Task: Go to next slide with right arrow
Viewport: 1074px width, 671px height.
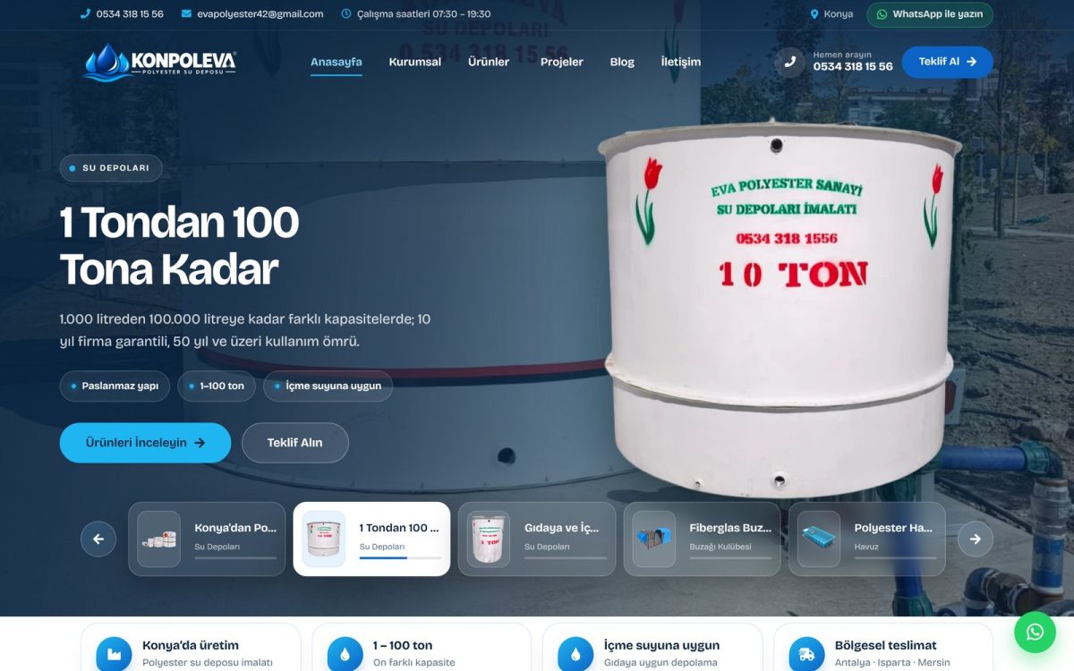Action: [976, 539]
